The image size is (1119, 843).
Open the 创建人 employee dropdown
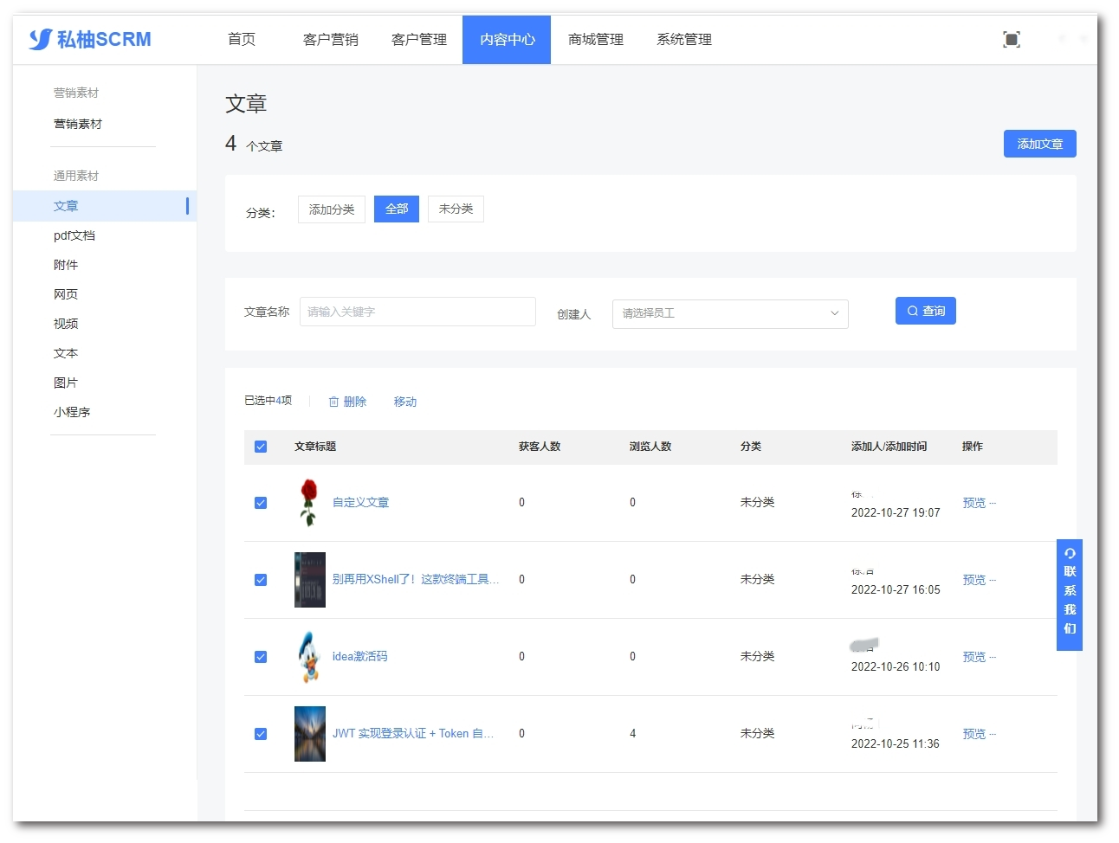[x=729, y=313]
